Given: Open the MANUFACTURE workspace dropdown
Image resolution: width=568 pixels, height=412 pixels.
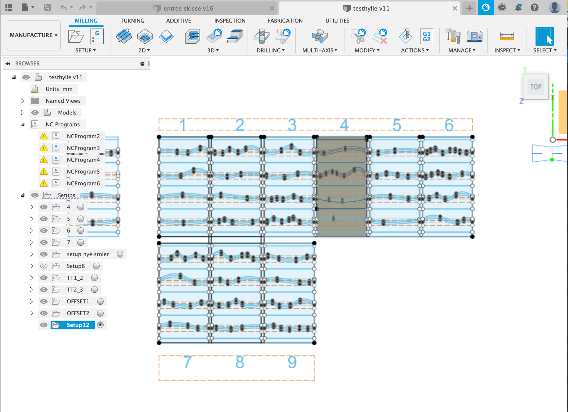Looking at the screenshot, I should pos(34,35).
